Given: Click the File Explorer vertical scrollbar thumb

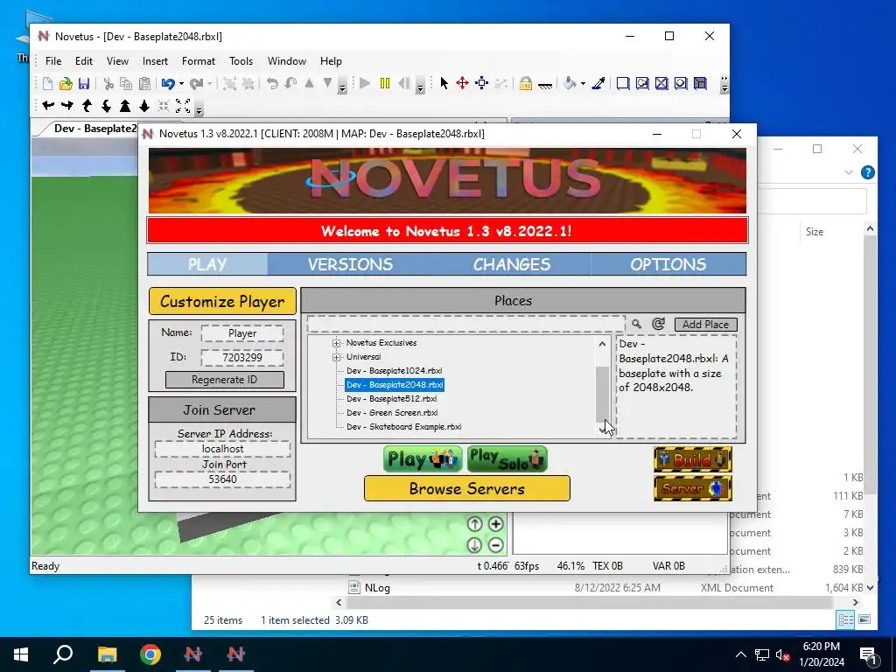Looking at the screenshot, I should (x=870, y=364).
